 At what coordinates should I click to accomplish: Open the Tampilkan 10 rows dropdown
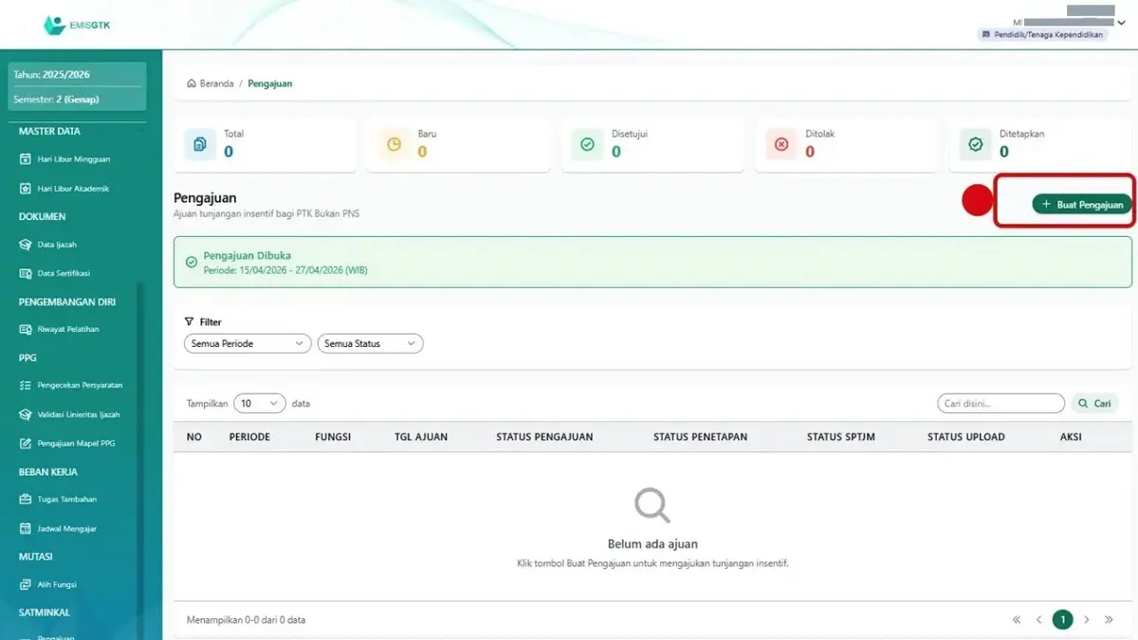coord(260,403)
